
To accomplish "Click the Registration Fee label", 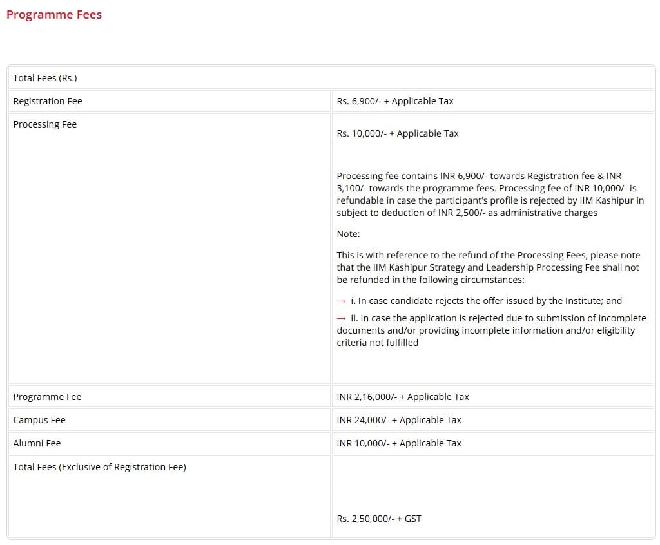I will tap(48, 101).
